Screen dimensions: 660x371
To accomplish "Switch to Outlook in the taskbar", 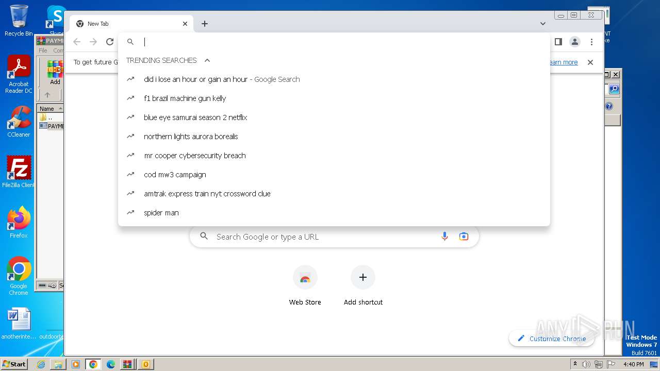I will [x=146, y=364].
